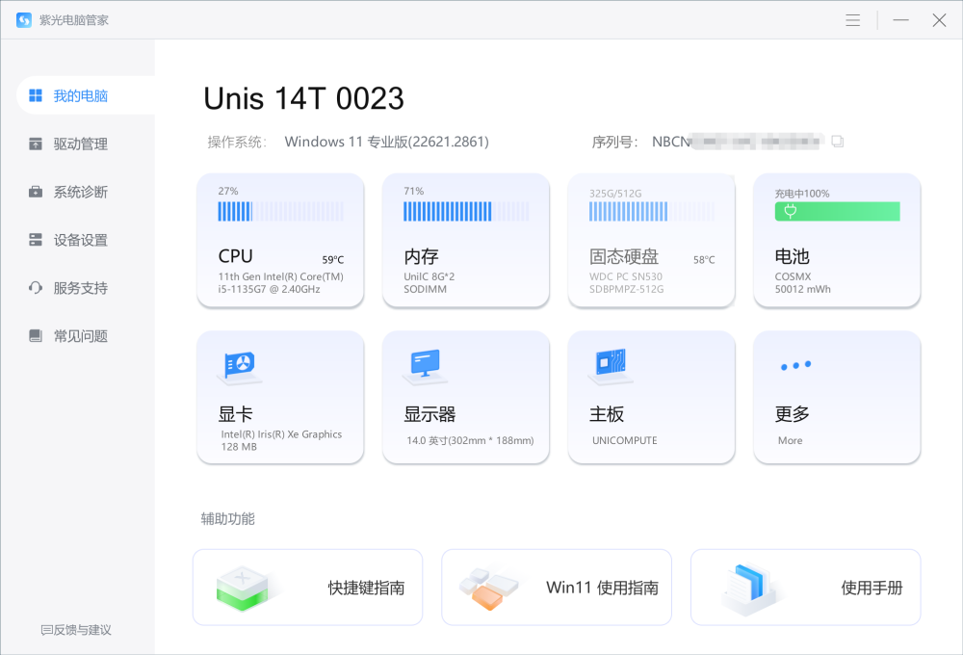Click the Intel(R) Iris(R) Xe Graphics text
Image resolution: width=963 pixels, height=655 pixels.
click(x=281, y=433)
